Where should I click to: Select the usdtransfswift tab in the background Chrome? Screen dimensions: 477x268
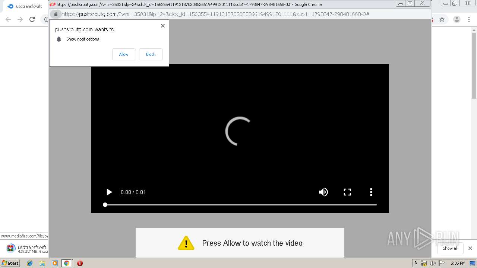click(25, 6)
